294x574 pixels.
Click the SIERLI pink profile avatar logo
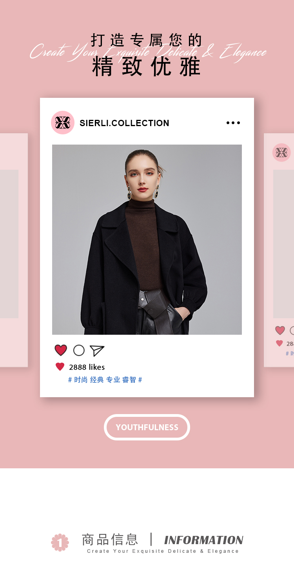point(63,123)
